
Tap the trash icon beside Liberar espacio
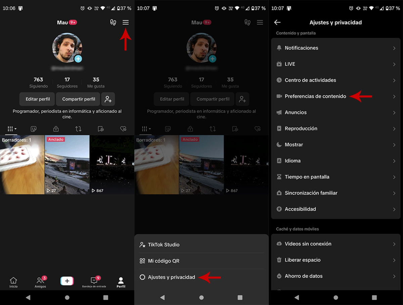(x=279, y=260)
